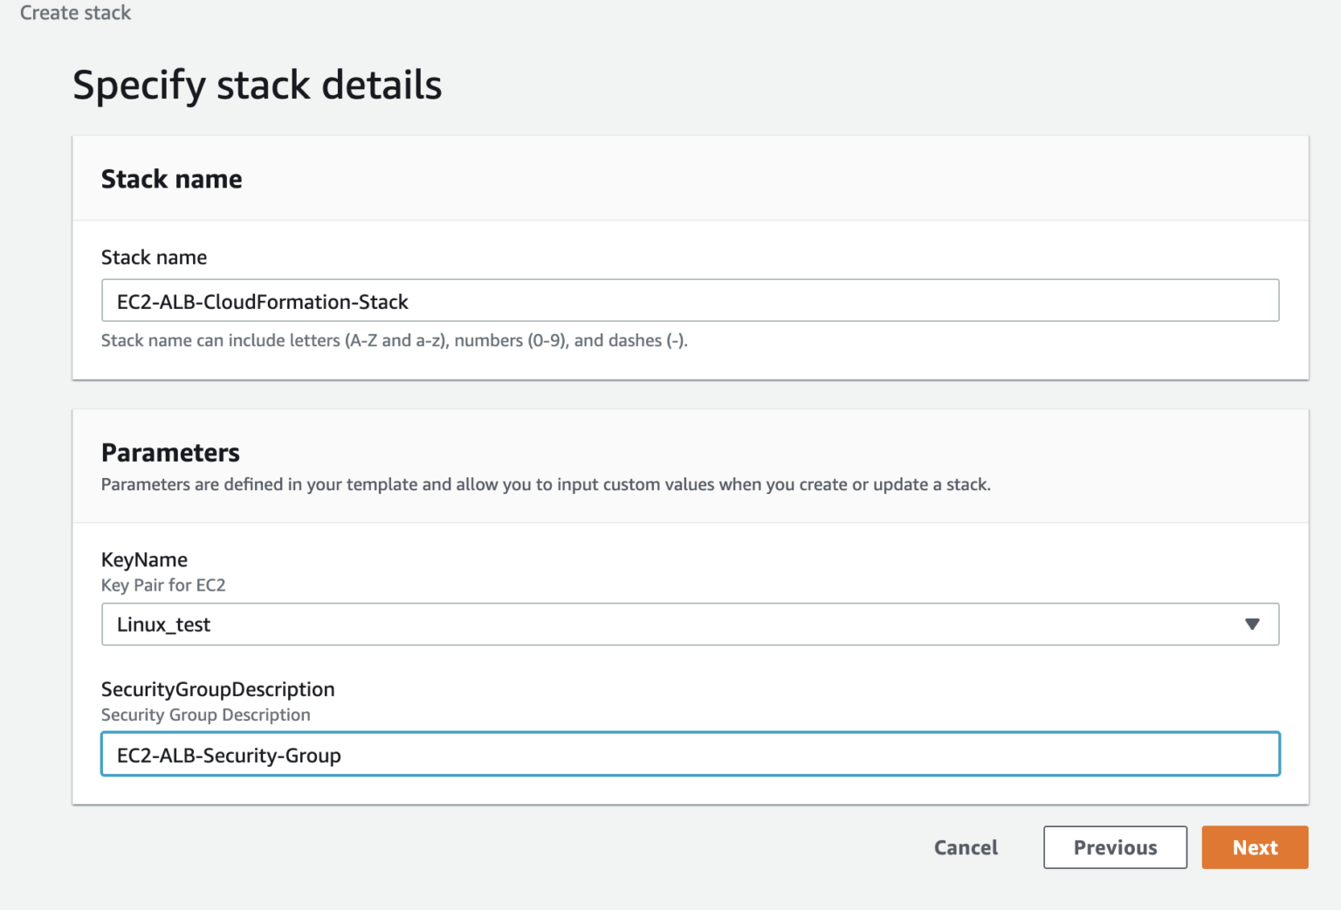Click the SecurityGroupDescription parameter label
This screenshot has width=1341, height=910.
(217, 689)
